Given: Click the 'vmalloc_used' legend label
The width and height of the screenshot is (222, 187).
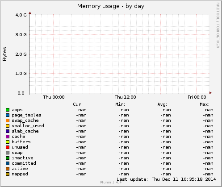Looking at the screenshot, I should point(28,126).
